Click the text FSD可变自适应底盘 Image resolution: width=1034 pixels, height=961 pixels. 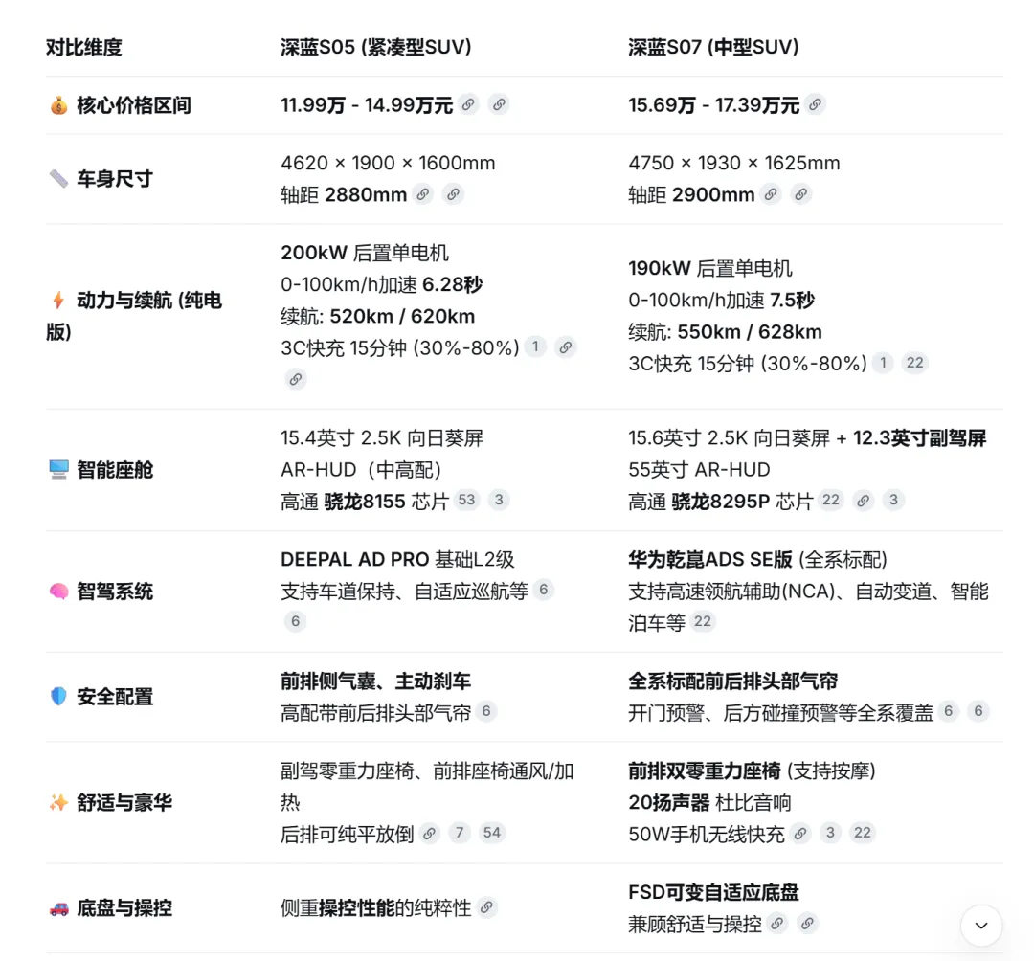point(713,892)
